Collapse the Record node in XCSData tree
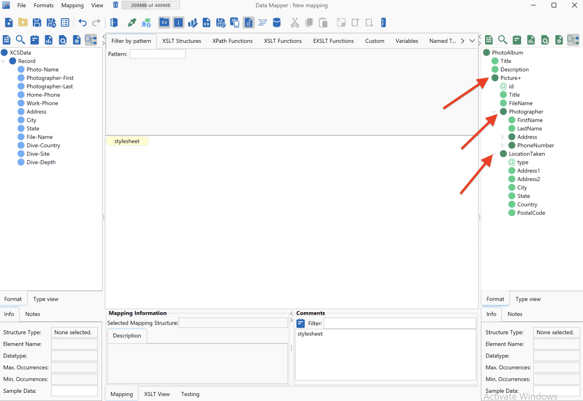 pos(4,61)
